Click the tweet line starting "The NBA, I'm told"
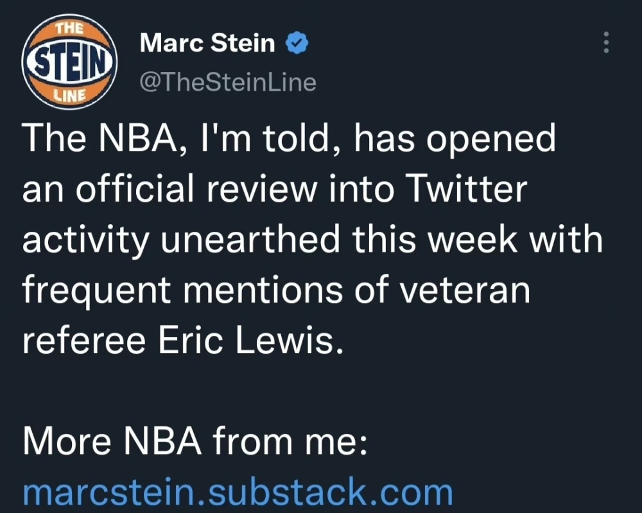Viewport: 642px width, 513px height. pos(289,139)
